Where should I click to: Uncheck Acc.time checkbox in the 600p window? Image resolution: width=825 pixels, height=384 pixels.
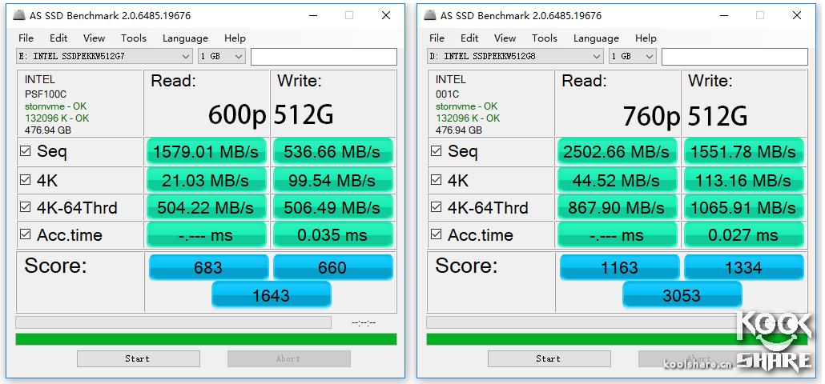pos(26,234)
